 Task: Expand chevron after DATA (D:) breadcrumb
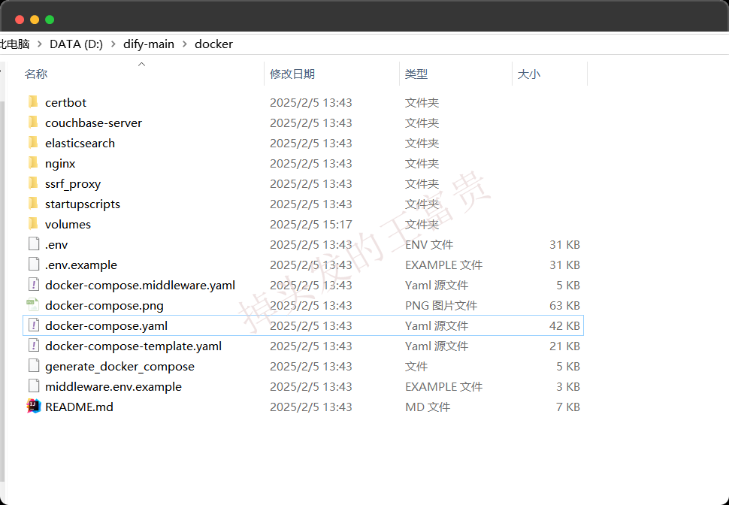[x=113, y=44]
